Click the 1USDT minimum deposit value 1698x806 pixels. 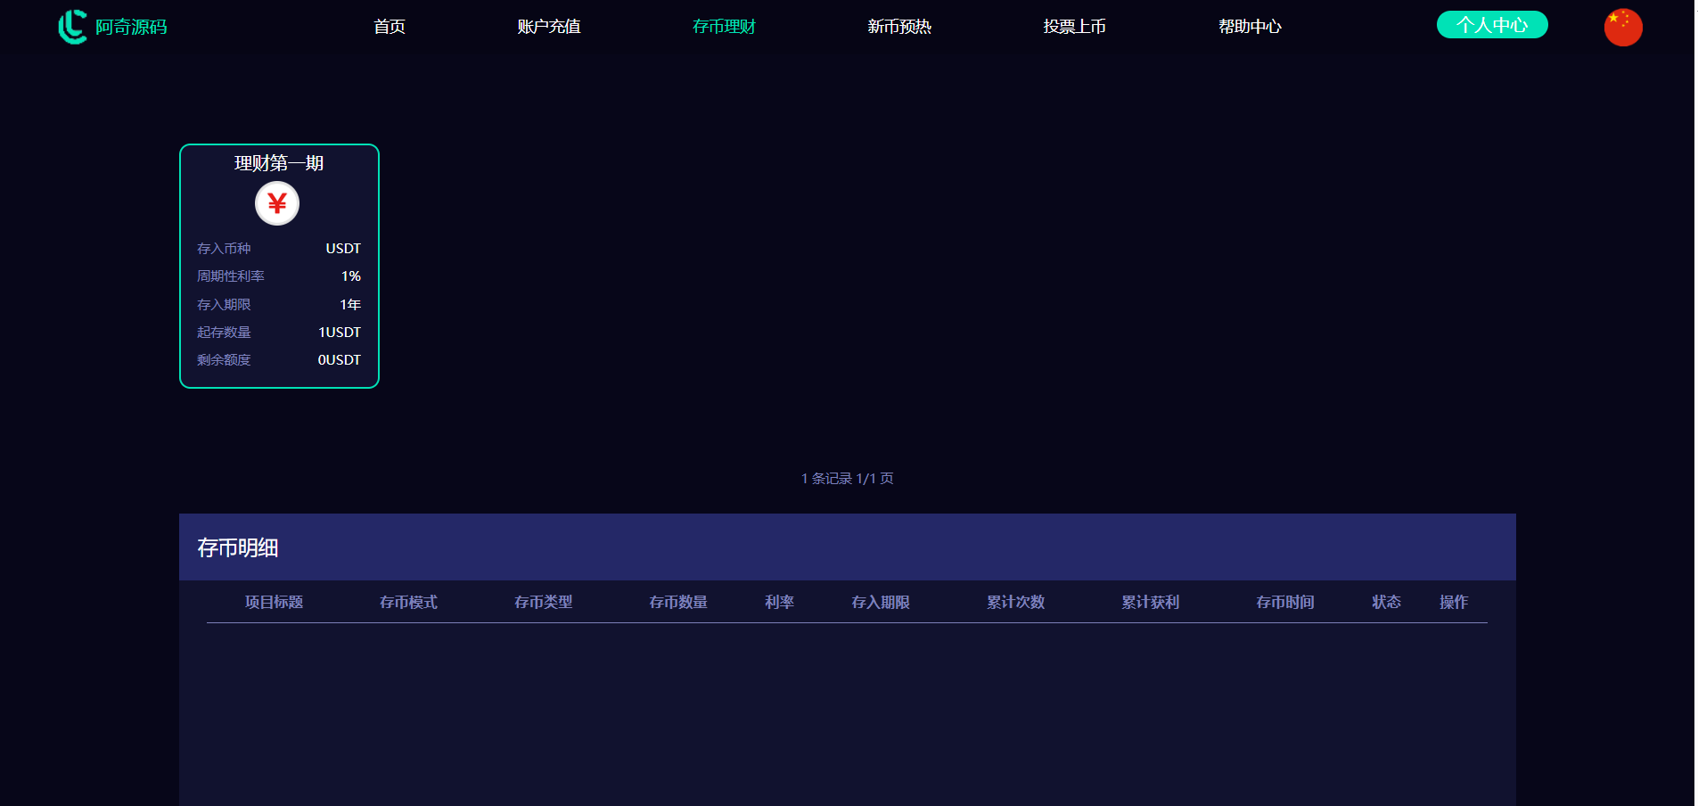pos(340,333)
